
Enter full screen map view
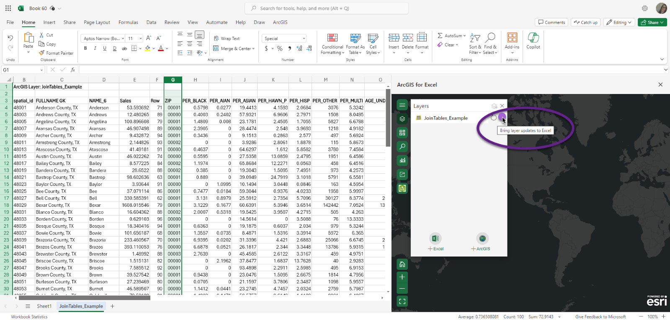tap(402, 301)
